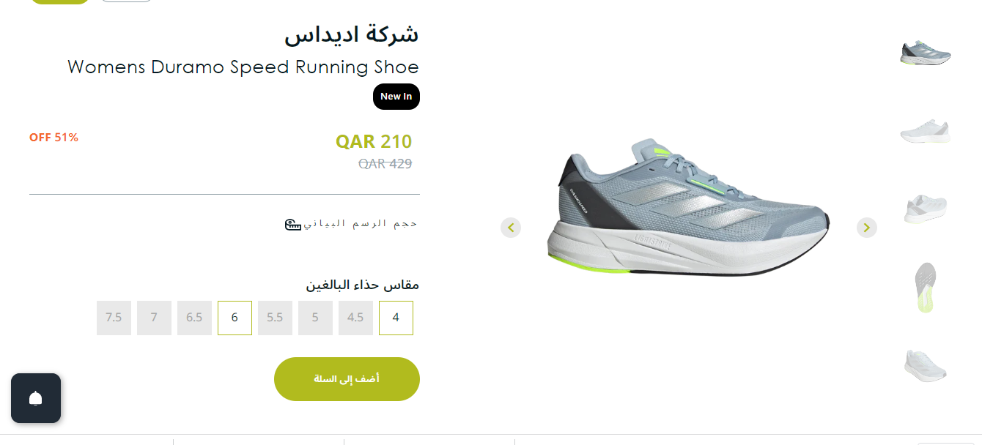Click the size chart ruler icon

tap(293, 224)
